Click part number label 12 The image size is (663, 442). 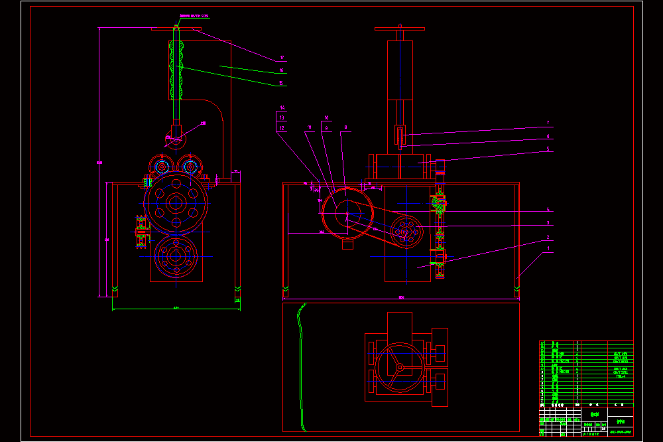click(282, 128)
